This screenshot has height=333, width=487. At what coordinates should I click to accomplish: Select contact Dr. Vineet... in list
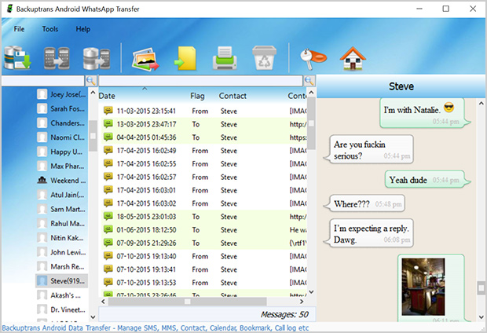click(61, 309)
